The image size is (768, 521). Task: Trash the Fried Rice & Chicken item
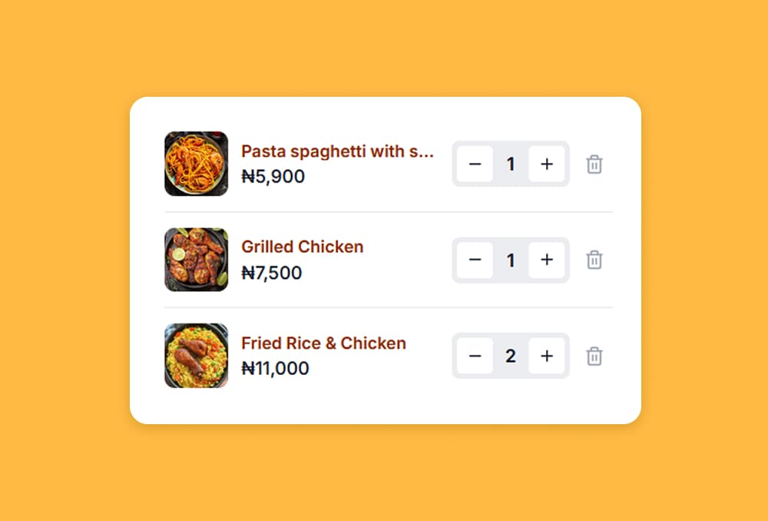point(594,357)
